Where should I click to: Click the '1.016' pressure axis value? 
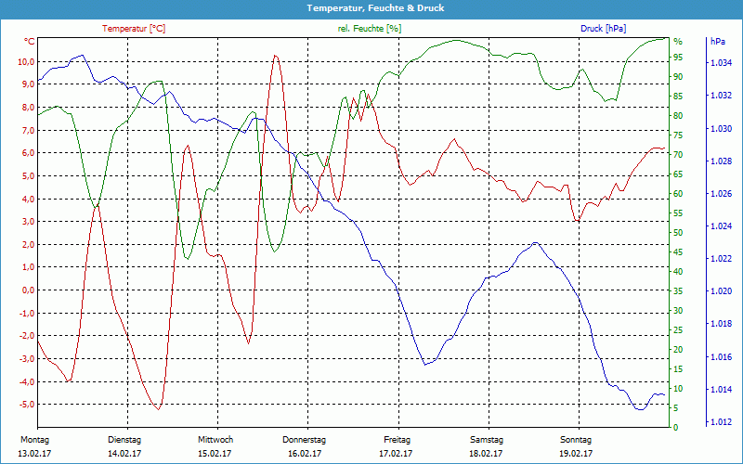click(720, 357)
